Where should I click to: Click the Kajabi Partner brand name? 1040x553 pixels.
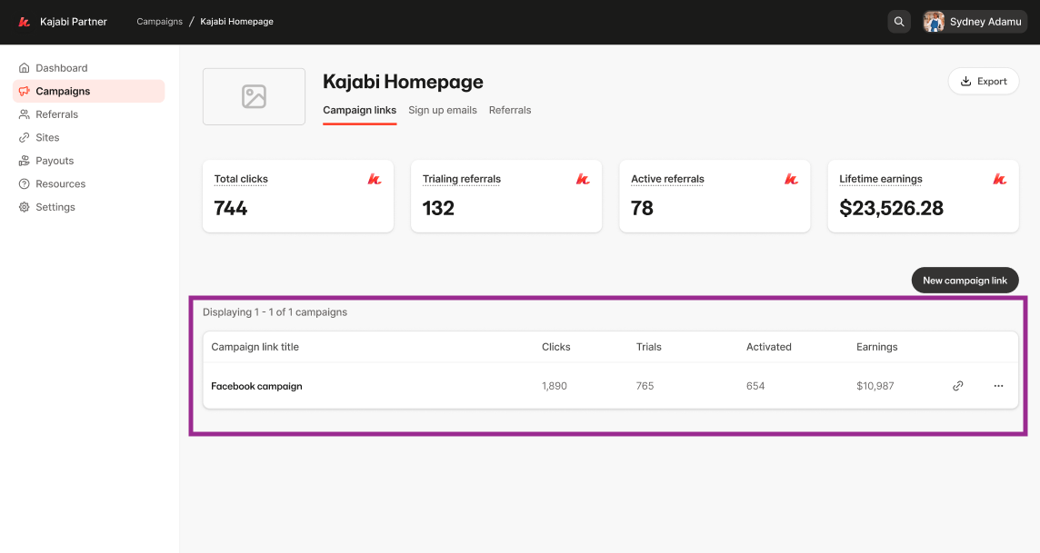point(73,21)
